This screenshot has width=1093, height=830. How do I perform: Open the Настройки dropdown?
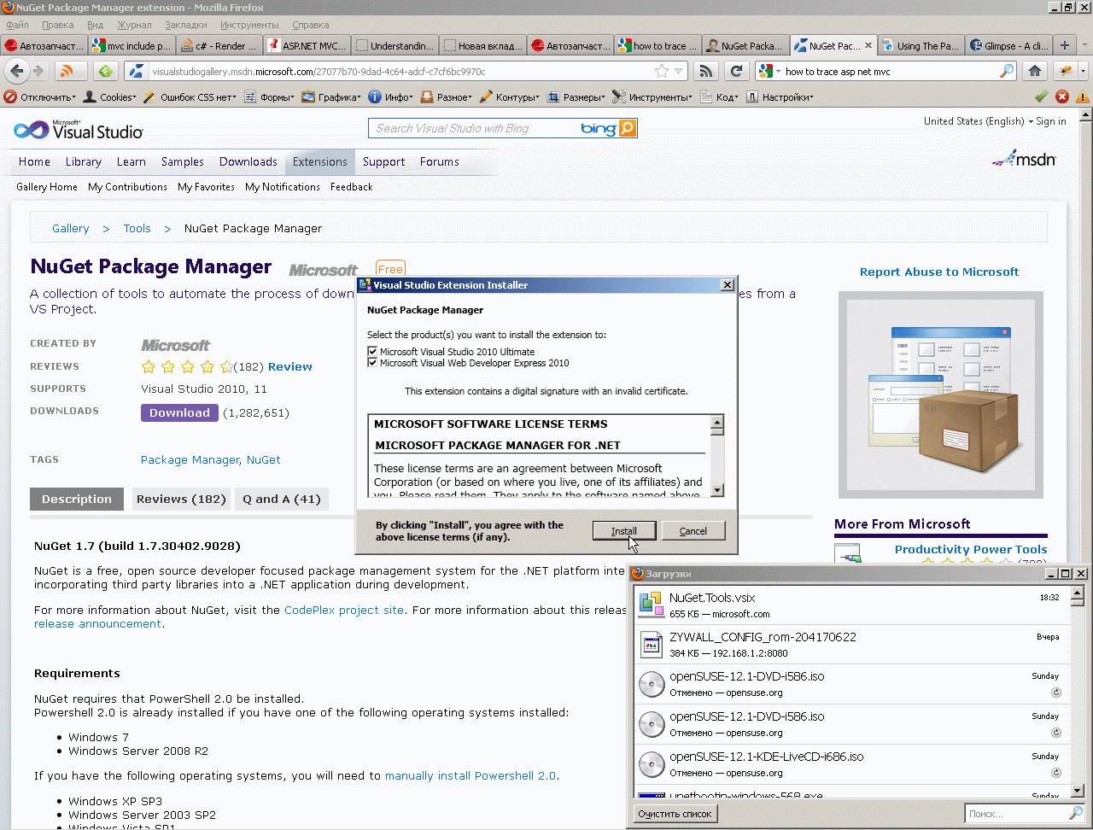780,97
